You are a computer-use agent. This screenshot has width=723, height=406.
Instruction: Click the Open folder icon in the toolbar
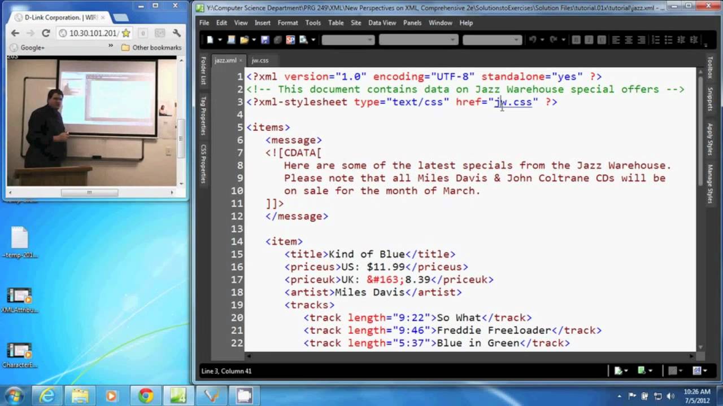245,39
